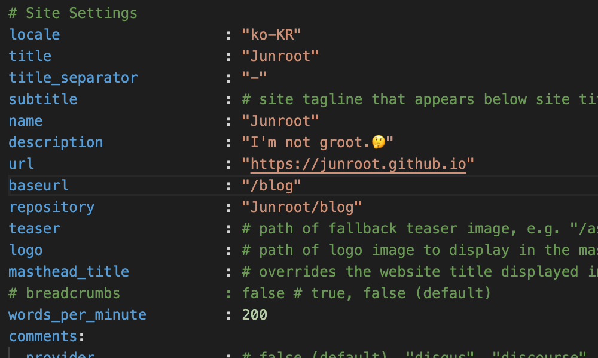Click the "# Site Settings" comment line

tap(73, 13)
